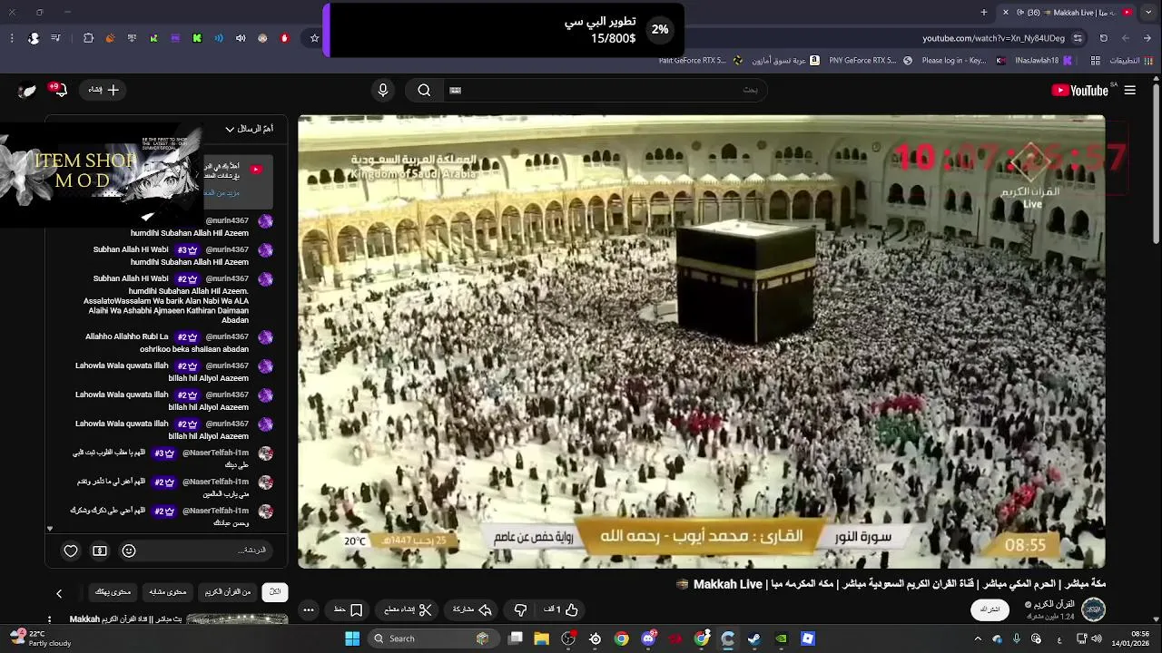Click the green K extension icon

click(197, 38)
